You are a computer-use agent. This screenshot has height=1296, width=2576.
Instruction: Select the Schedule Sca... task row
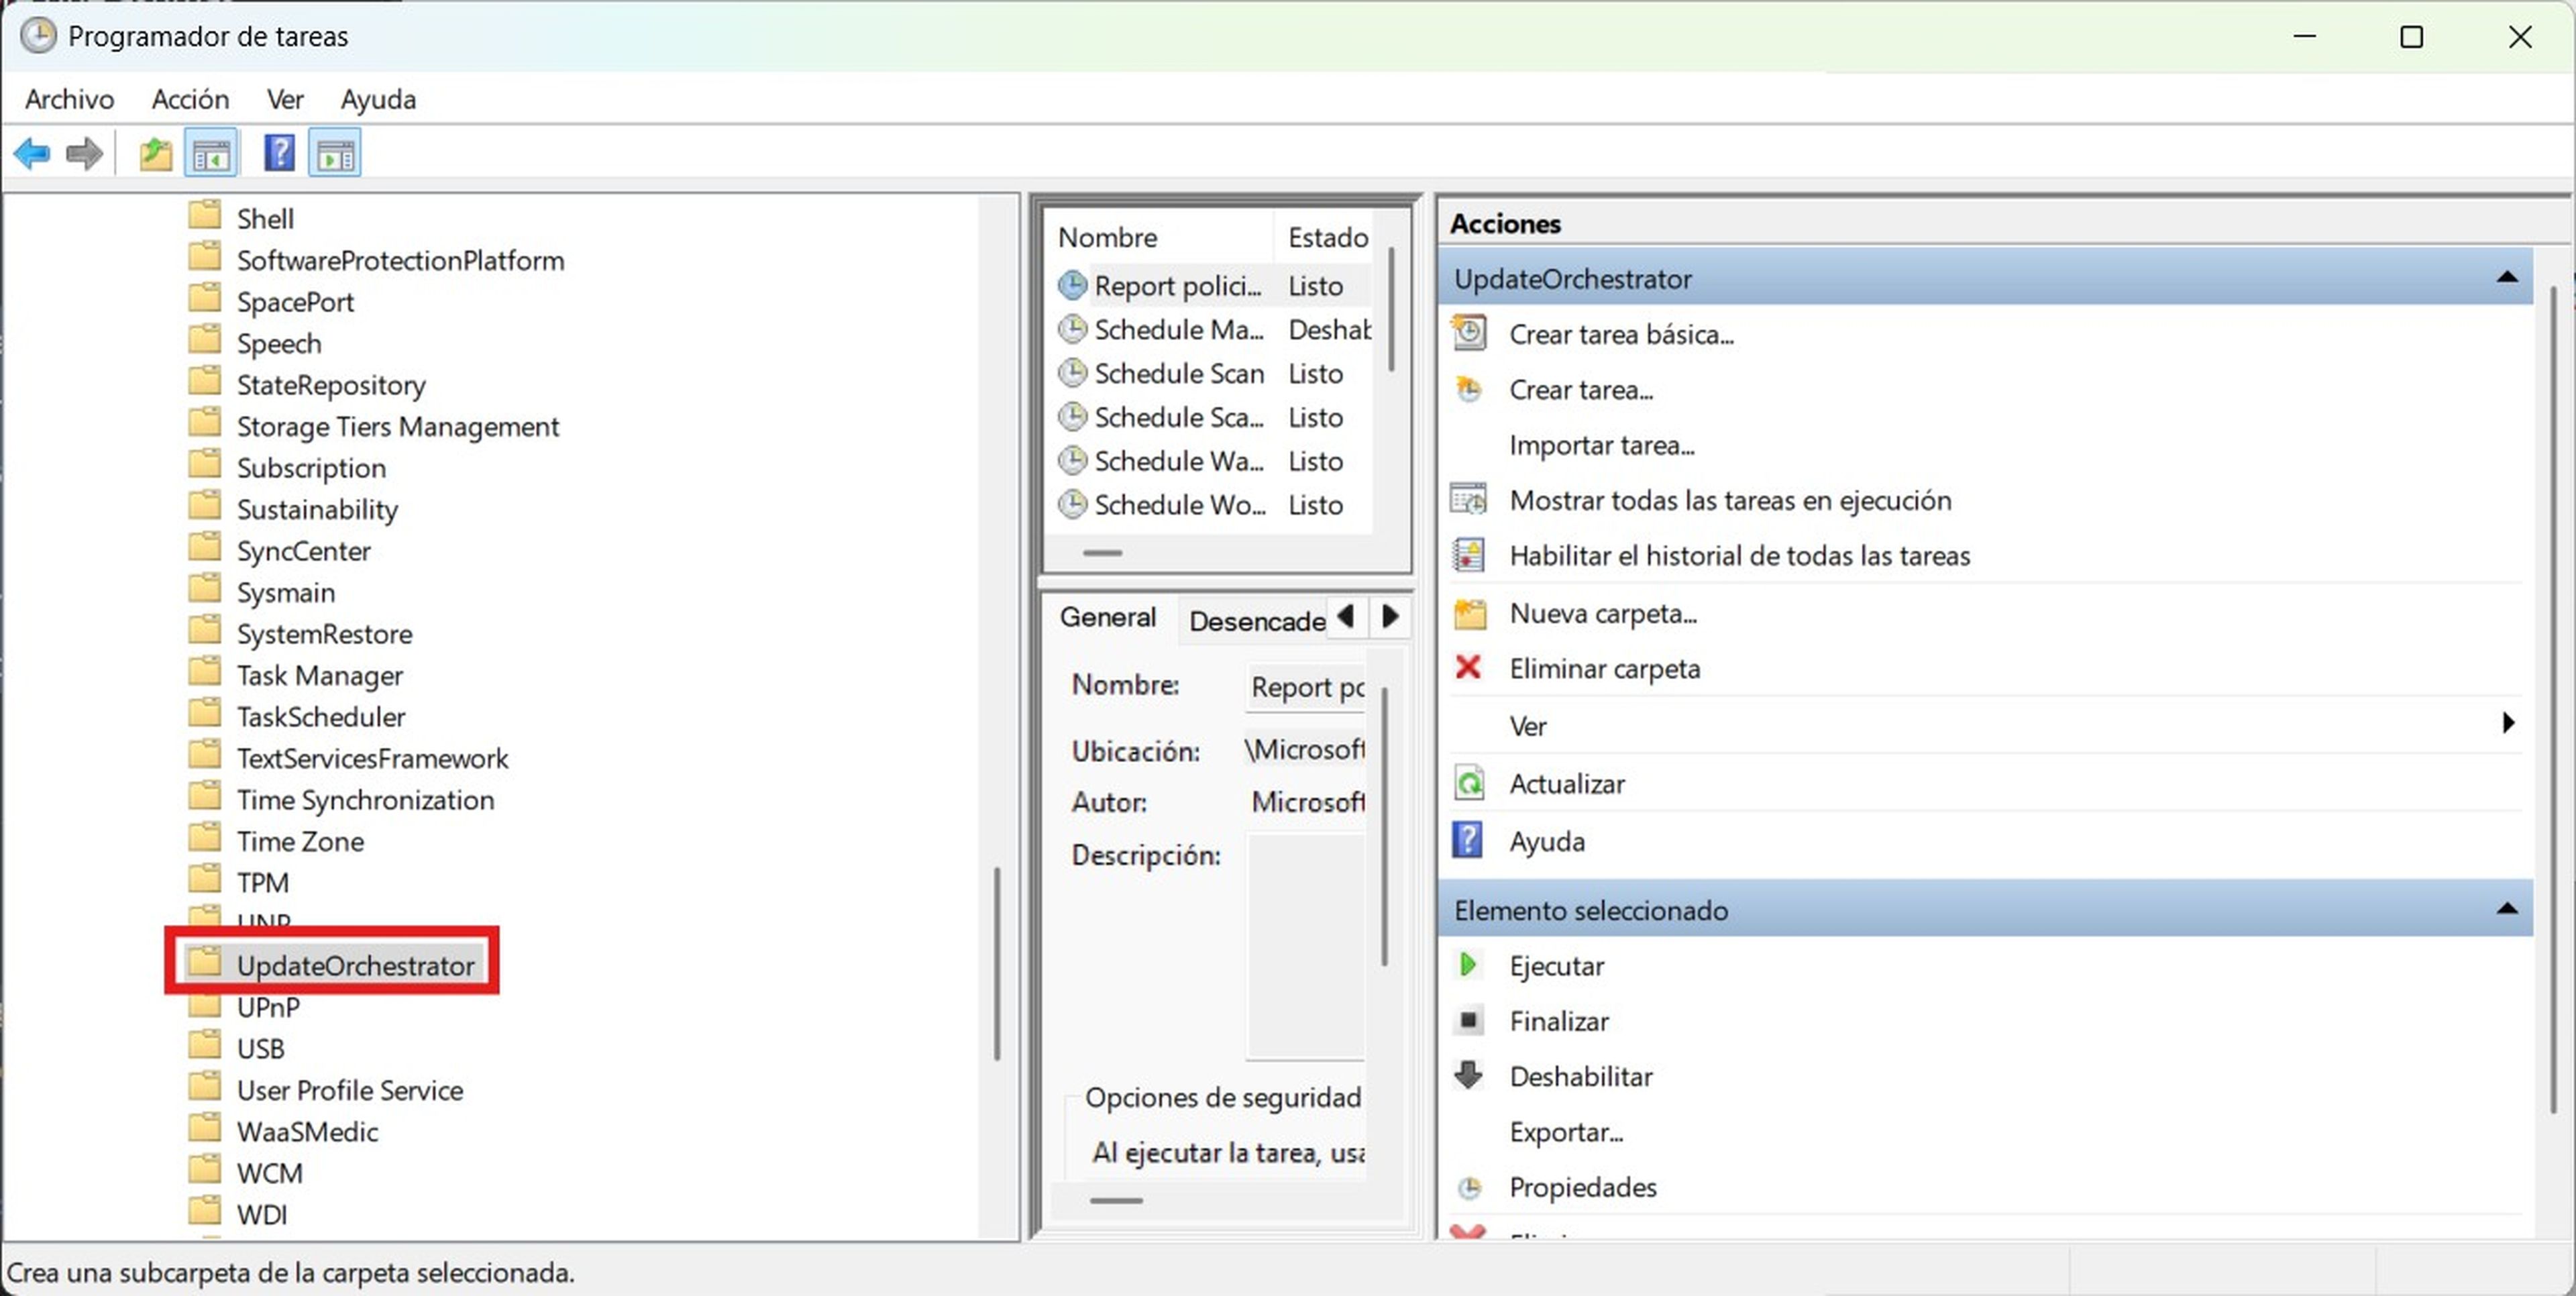(x=1213, y=417)
